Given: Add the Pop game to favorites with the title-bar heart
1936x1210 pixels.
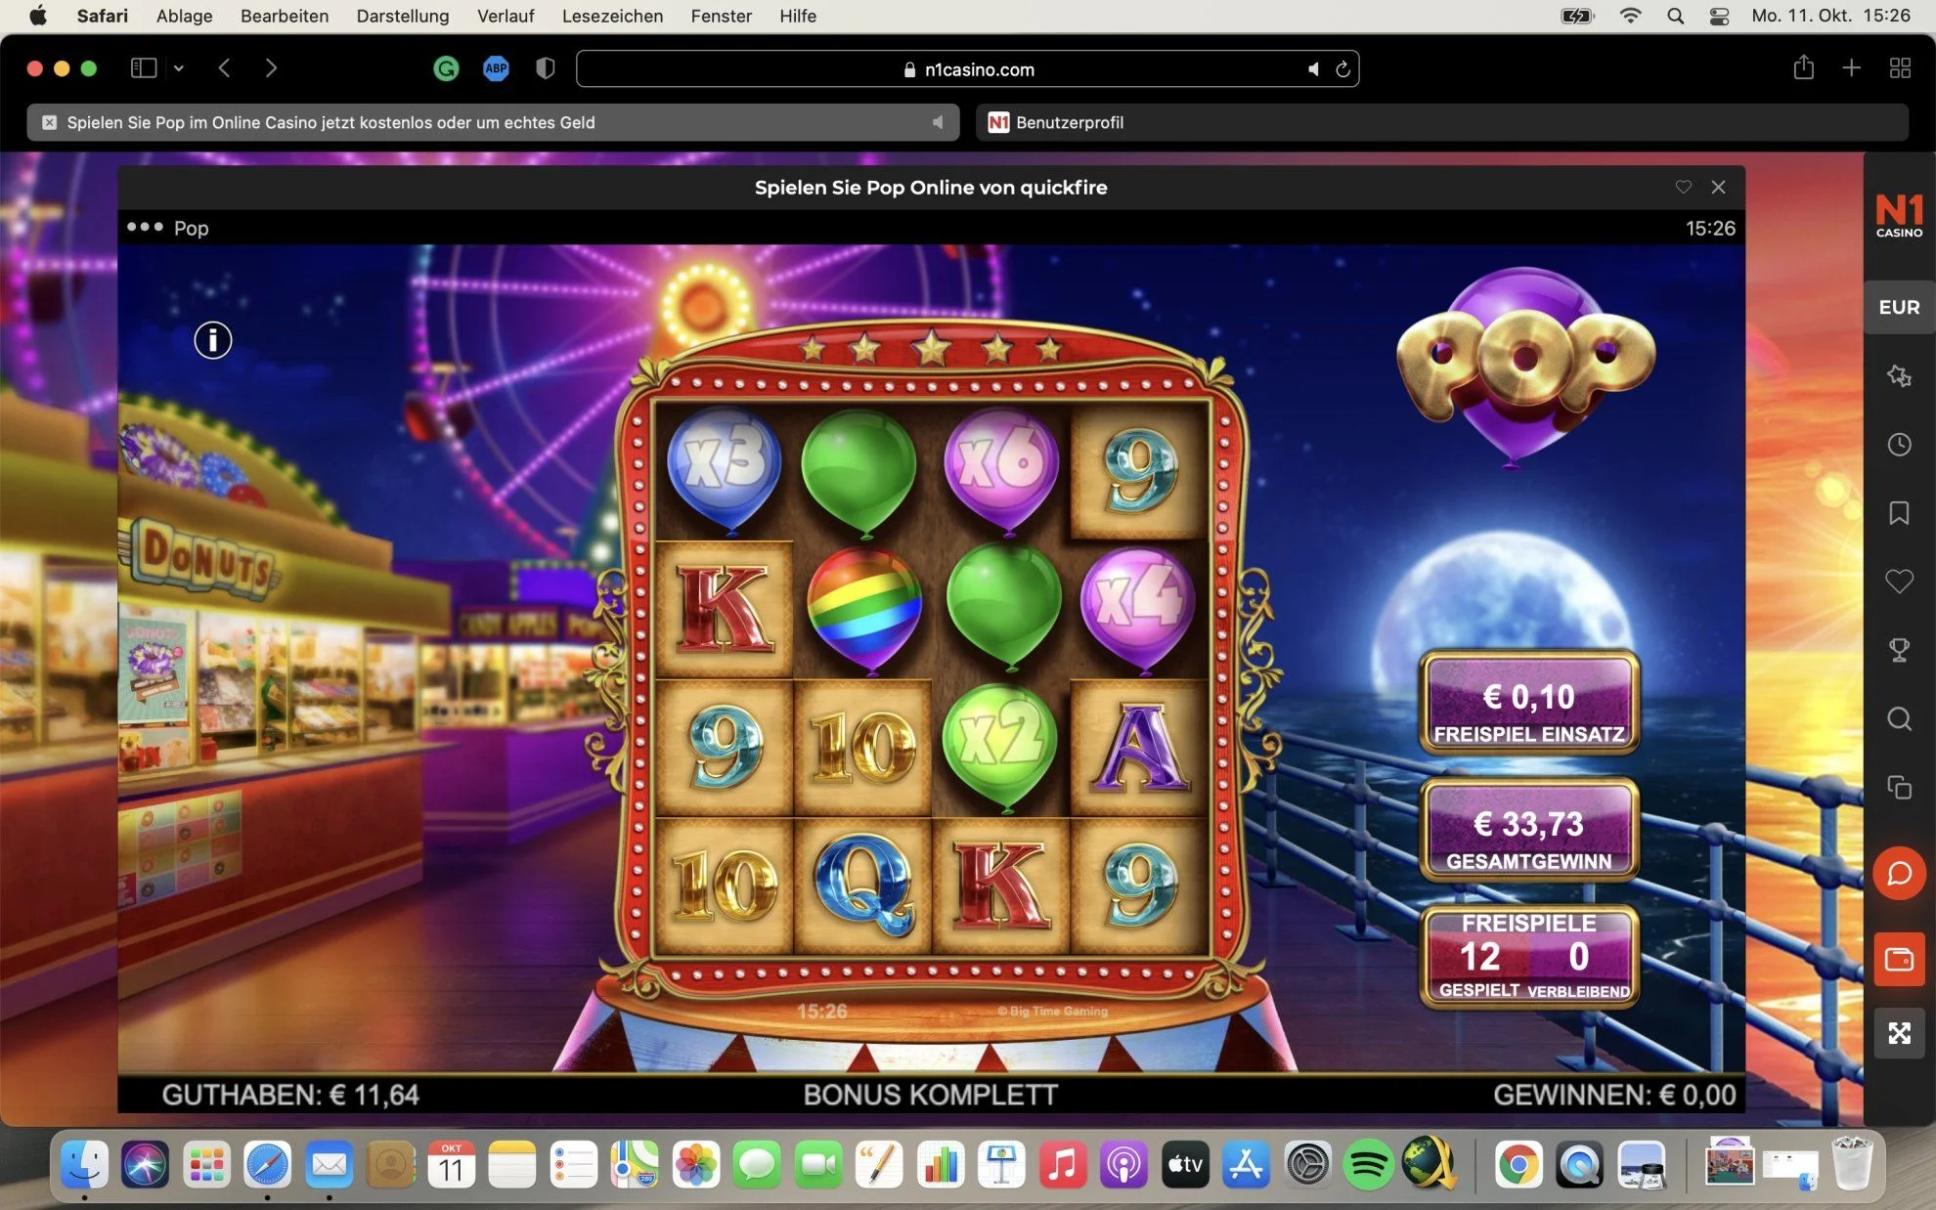Looking at the screenshot, I should (x=1683, y=187).
